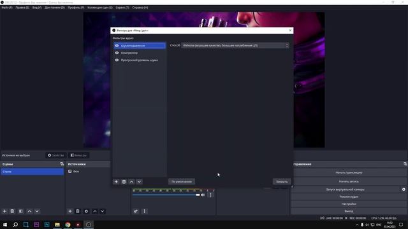Screen dimensions: 408x229
Task: Click Начать трансляцию button
Action: click(x=349, y=172)
